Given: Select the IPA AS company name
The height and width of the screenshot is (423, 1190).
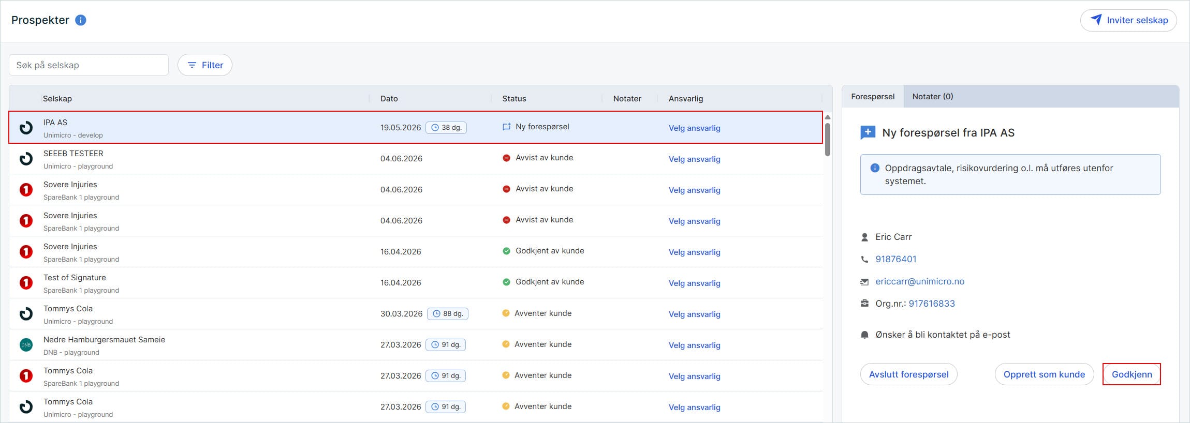Looking at the screenshot, I should [x=55, y=123].
